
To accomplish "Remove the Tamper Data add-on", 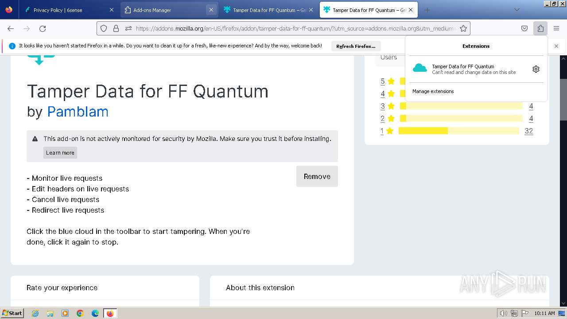I will [317, 176].
